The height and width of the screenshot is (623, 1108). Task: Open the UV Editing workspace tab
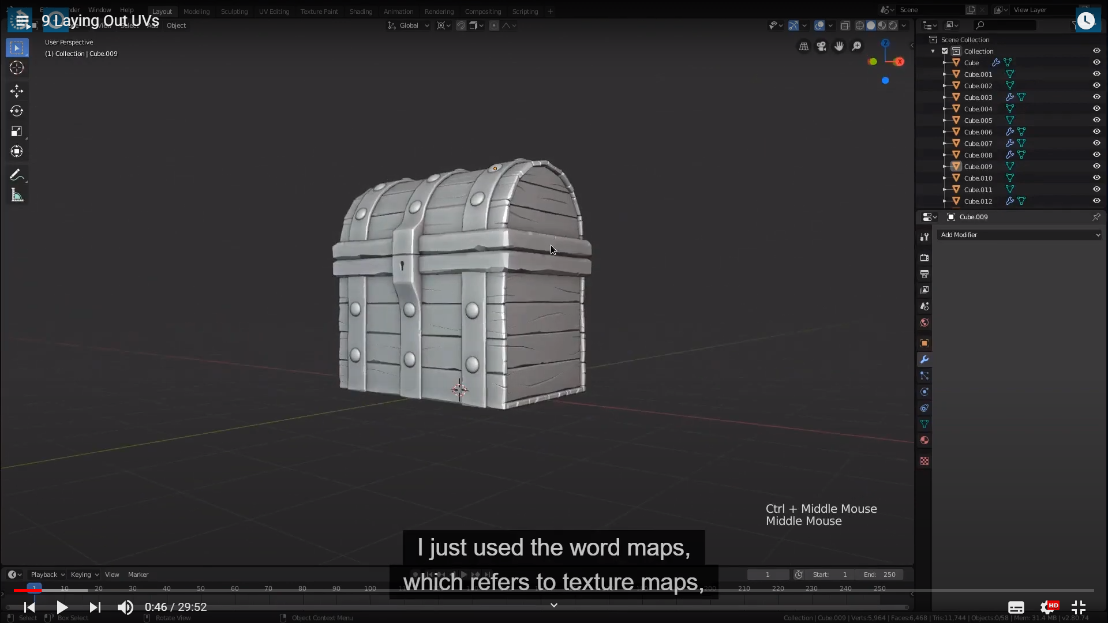coord(274,12)
